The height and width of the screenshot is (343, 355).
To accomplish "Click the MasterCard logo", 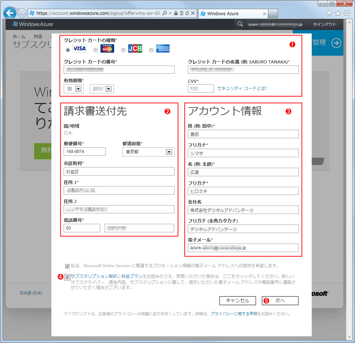I will pyautogui.click(x=107, y=49).
